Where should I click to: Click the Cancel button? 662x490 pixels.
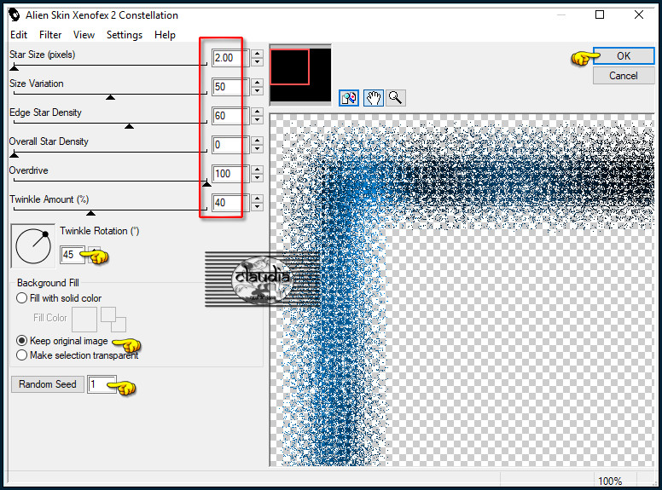[624, 76]
